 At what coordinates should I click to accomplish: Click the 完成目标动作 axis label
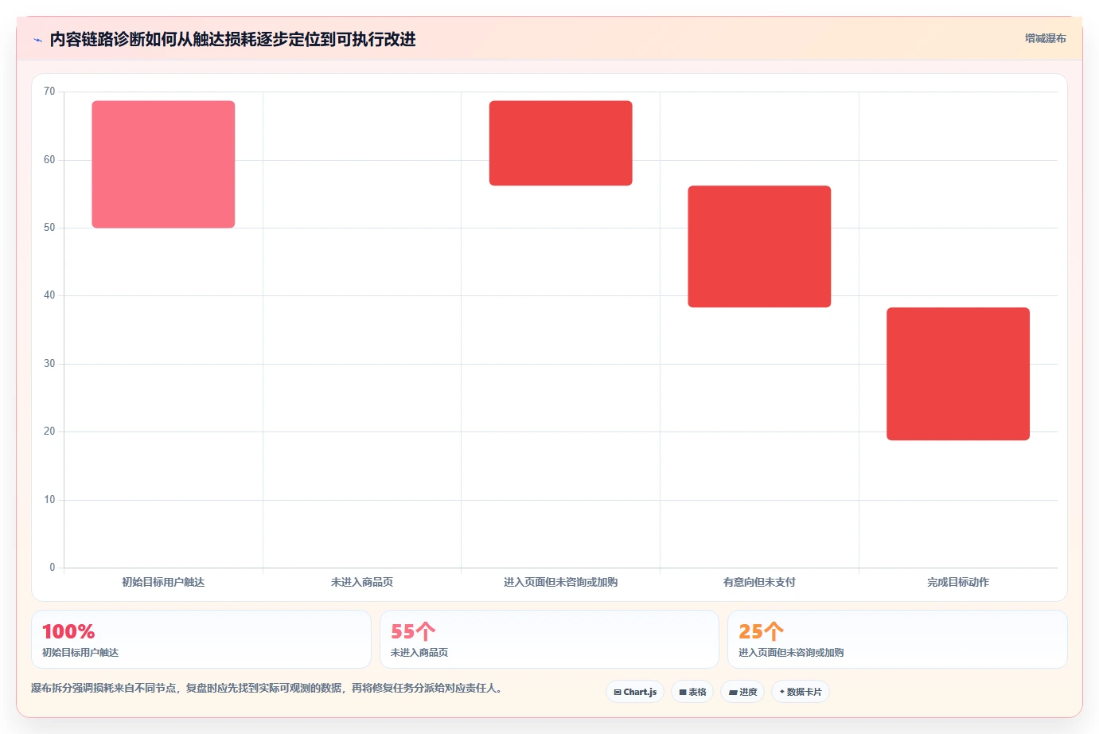958,582
